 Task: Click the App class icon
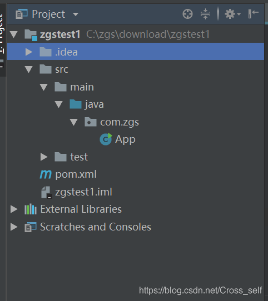click(x=106, y=139)
